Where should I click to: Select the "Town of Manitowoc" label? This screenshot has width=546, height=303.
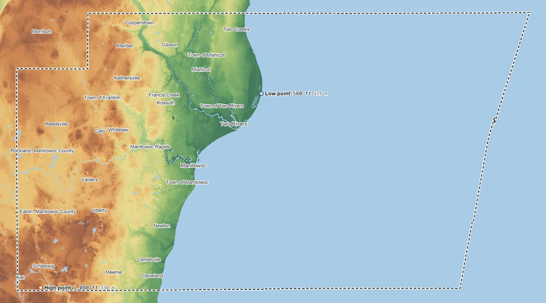click(187, 182)
